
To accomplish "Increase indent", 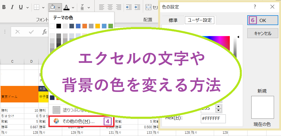I will [x=137, y=7].
